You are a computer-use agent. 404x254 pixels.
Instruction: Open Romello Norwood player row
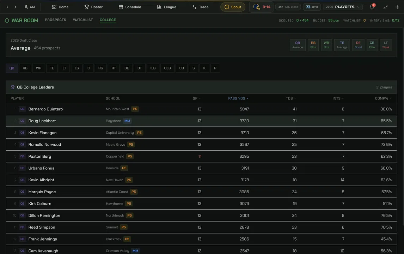click(201, 144)
